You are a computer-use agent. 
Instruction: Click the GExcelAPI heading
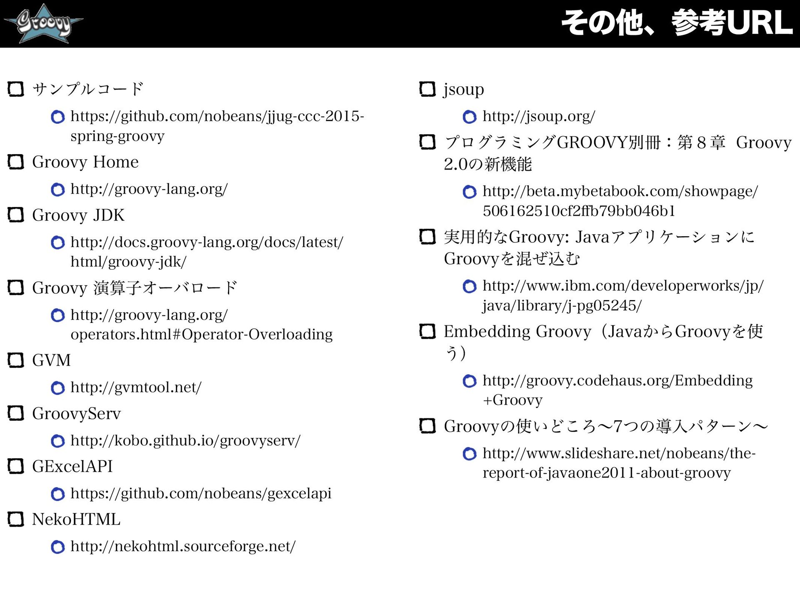tap(72, 466)
